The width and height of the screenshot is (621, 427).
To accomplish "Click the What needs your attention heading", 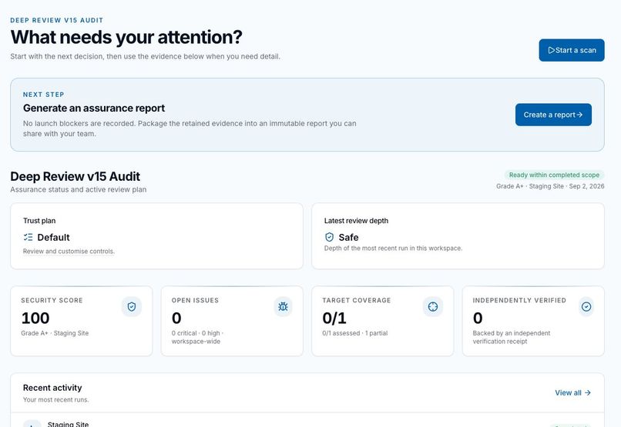I will click(x=126, y=37).
